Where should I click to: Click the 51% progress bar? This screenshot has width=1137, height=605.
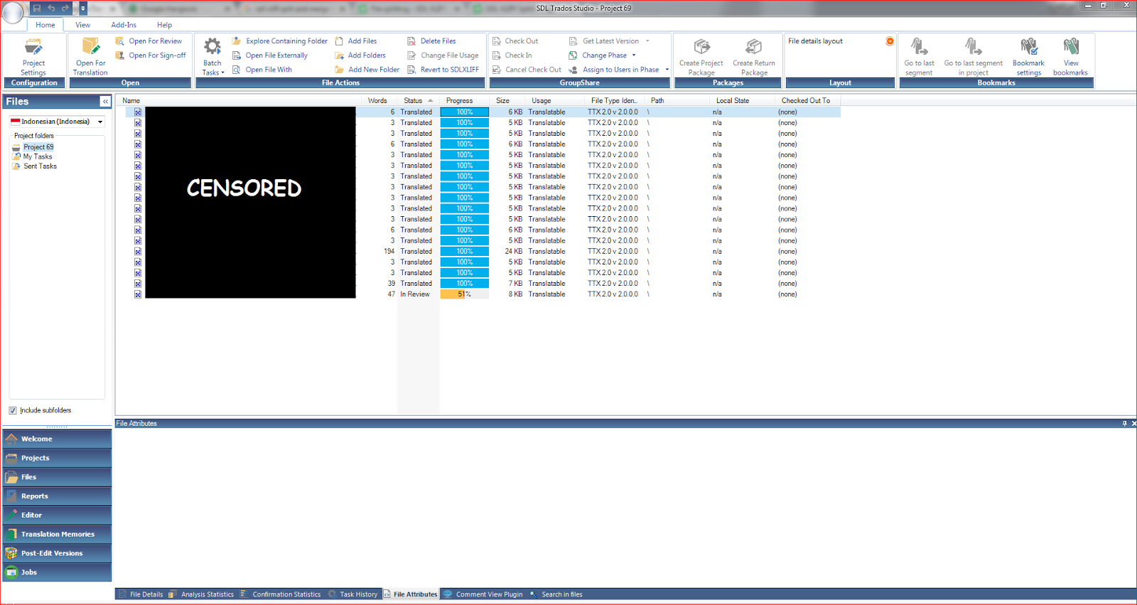tap(464, 294)
